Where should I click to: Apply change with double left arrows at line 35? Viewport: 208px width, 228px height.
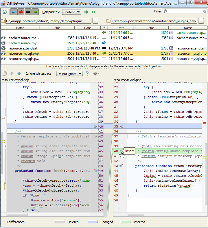[122, 126]
